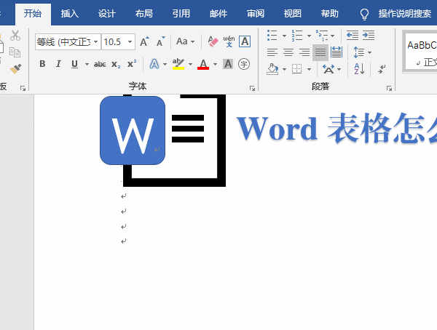Apply superscript formatting
This screenshot has width=437, height=330.
tap(132, 64)
